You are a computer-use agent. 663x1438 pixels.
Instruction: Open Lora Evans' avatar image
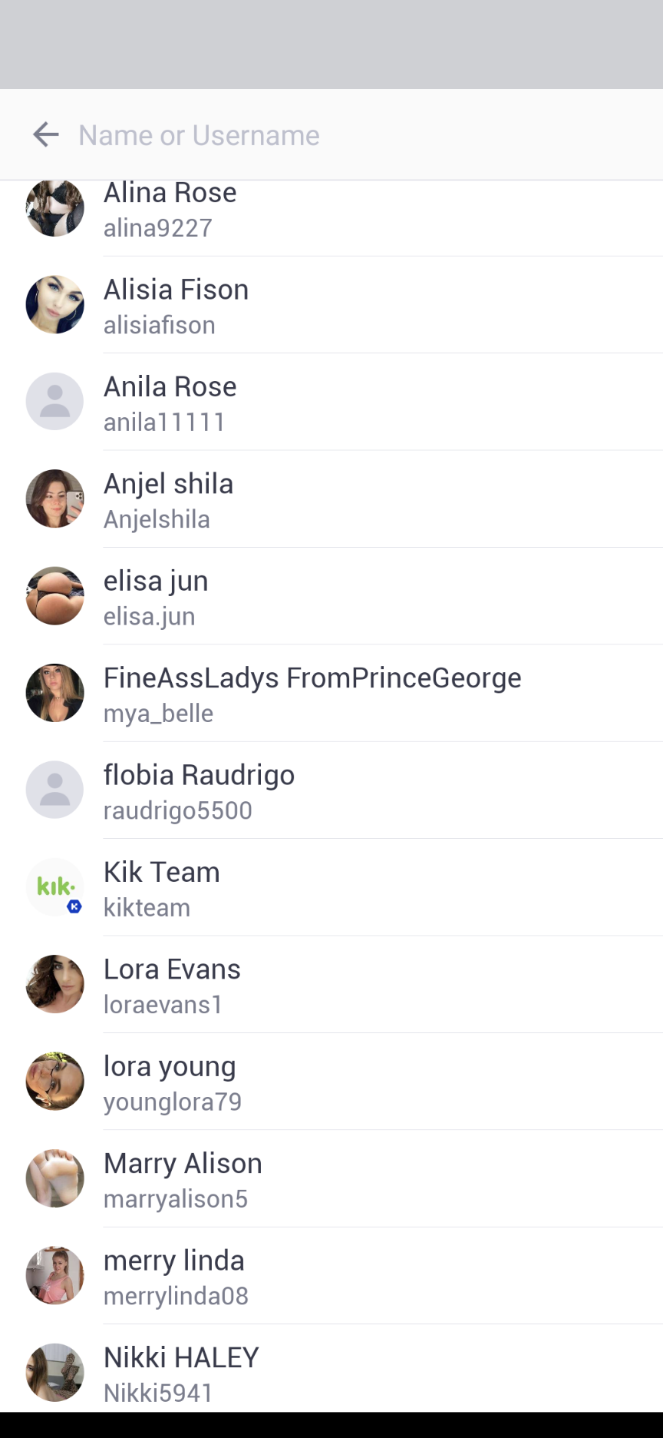pos(54,984)
